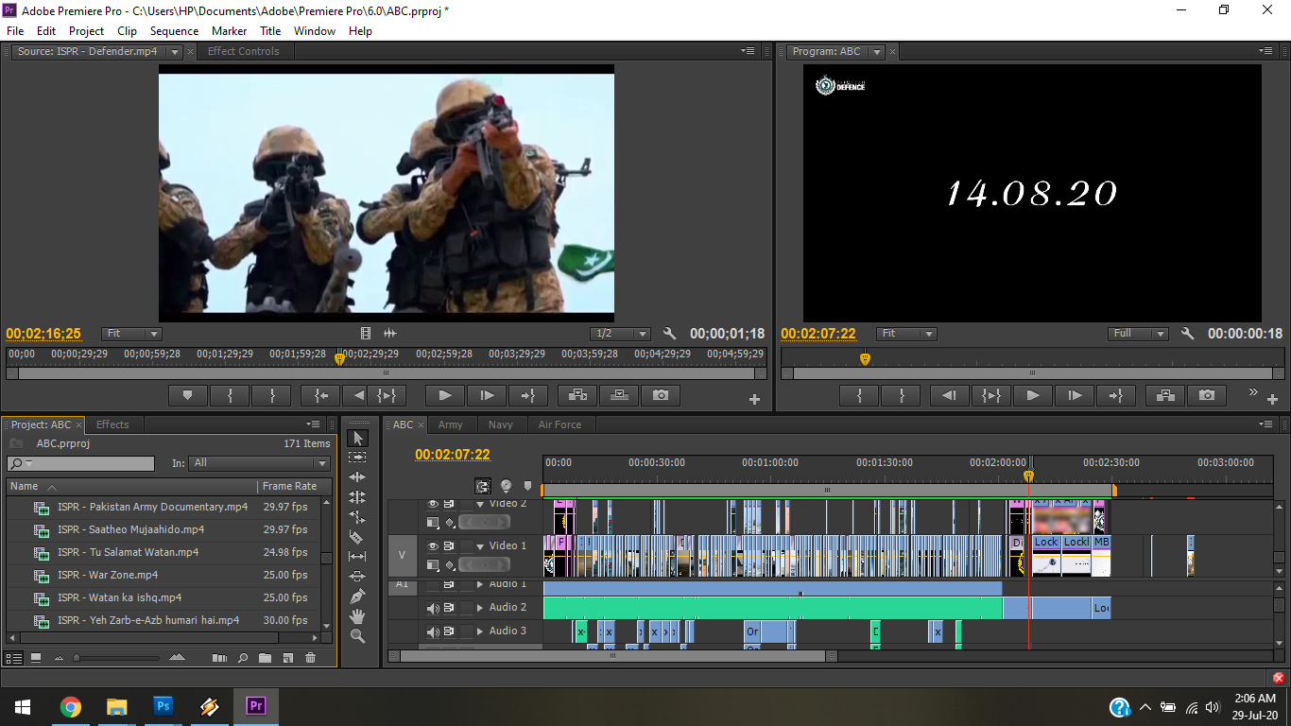Open Source monitor button editor plus

(x=754, y=400)
